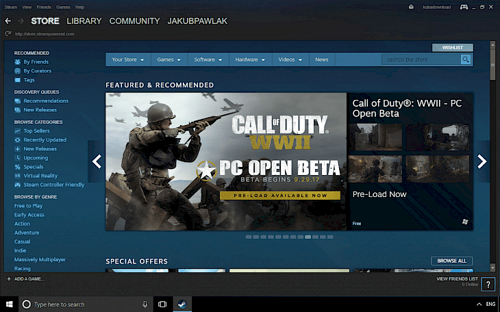This screenshot has width=500, height=312.
Task: Browse the Action genre
Action: [x=22, y=224]
